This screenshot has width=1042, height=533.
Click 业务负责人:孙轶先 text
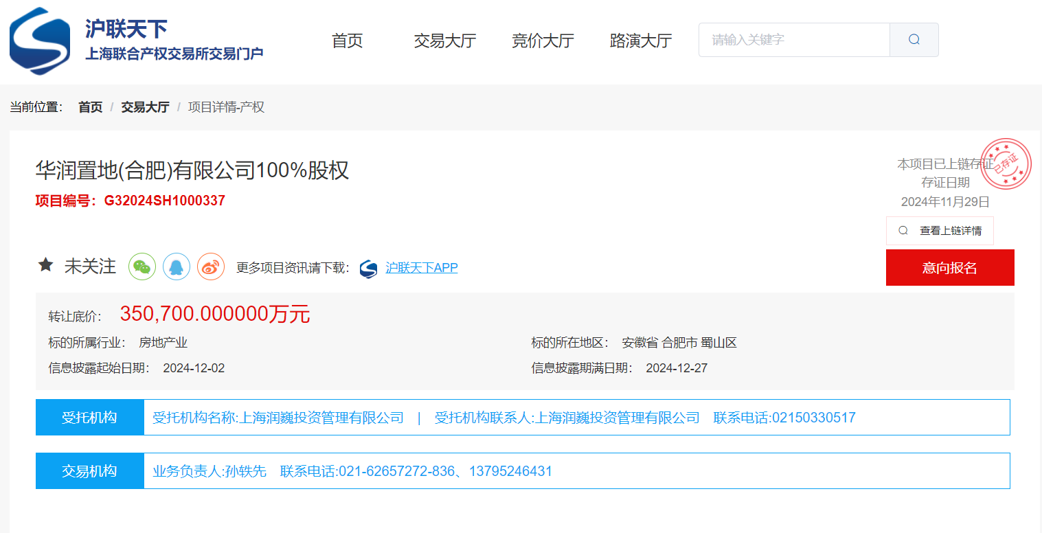point(209,471)
